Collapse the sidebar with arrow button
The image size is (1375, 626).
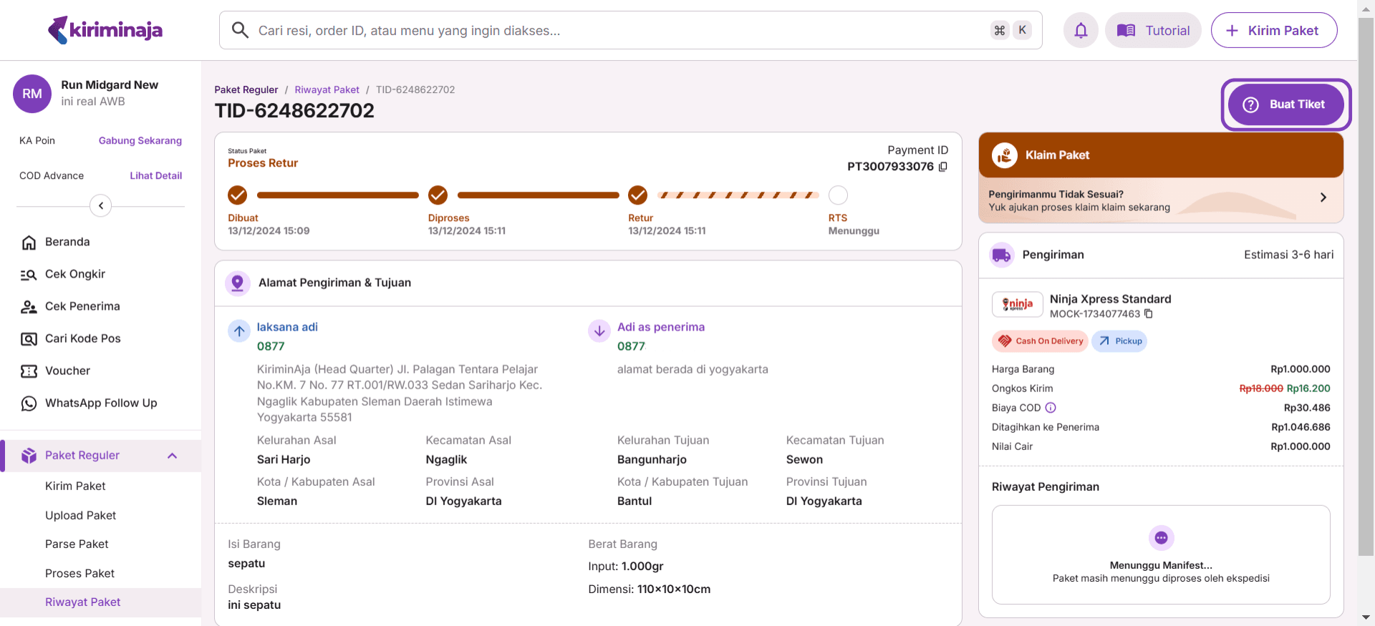pyautogui.click(x=101, y=206)
